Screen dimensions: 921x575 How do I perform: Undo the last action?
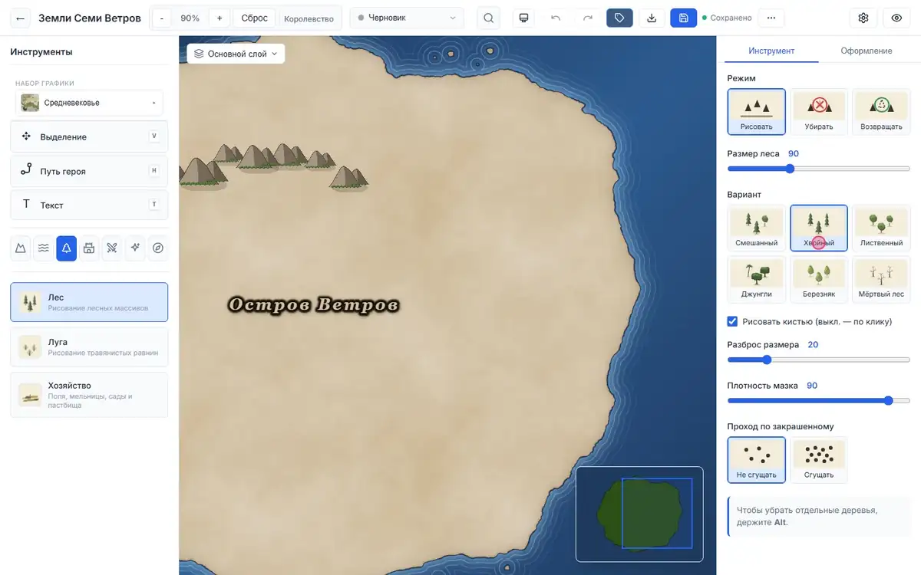(556, 18)
